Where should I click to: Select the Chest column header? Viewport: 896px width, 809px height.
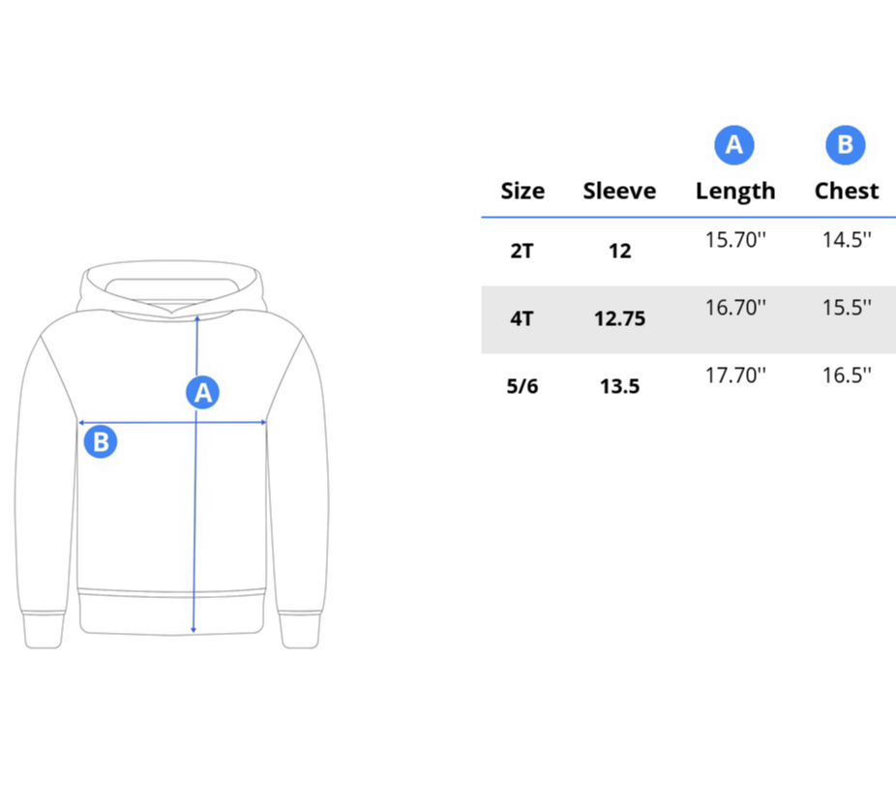(x=847, y=192)
